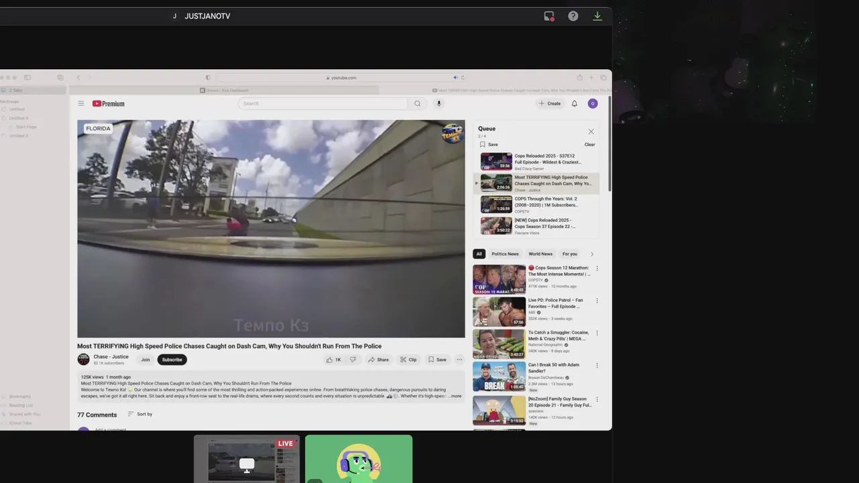The image size is (859, 483).
Task: Open Start Page in sidebar
Action: (26, 127)
